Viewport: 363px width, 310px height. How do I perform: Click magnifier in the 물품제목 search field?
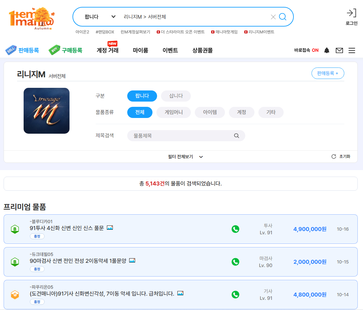236,136
